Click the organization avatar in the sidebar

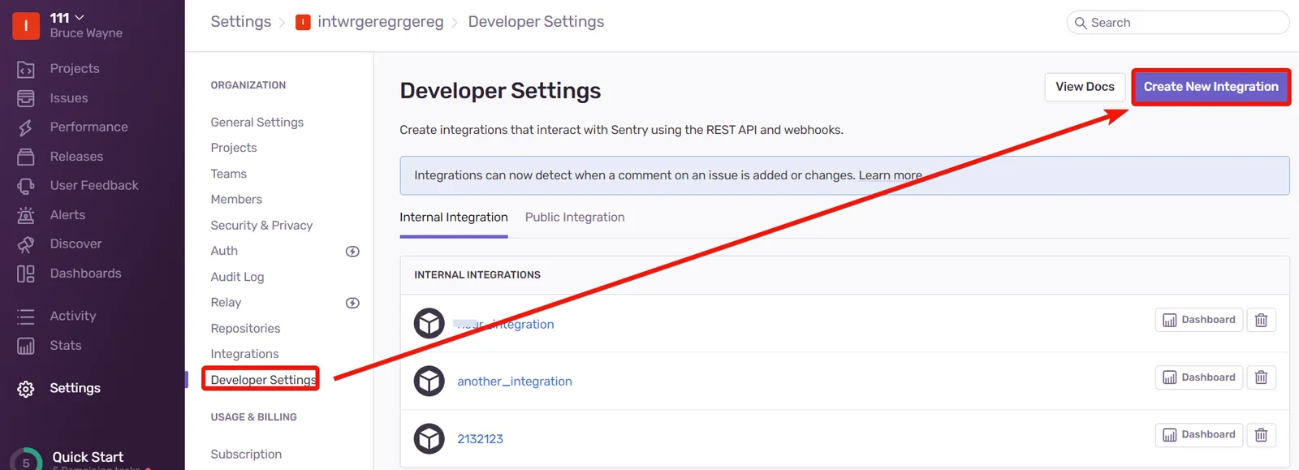[x=26, y=25]
